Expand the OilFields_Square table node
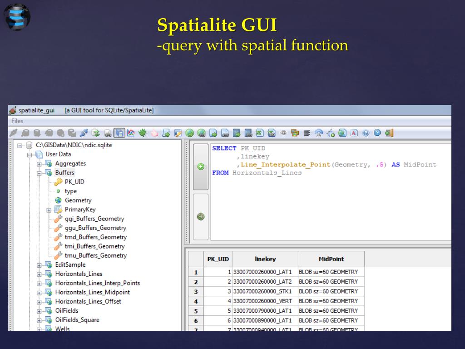 point(39,320)
